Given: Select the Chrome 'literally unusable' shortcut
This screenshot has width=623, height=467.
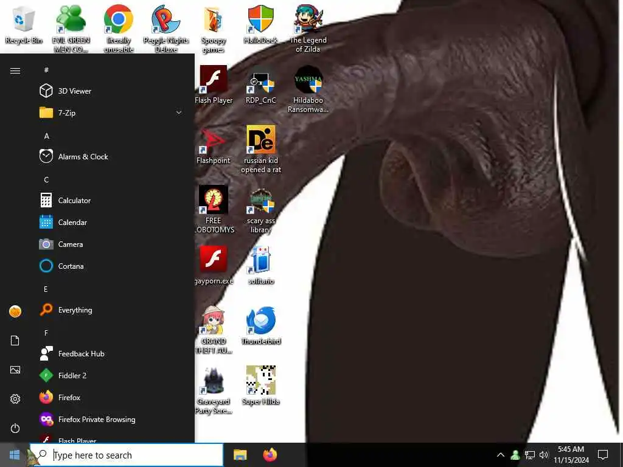Looking at the screenshot, I should pos(119,29).
